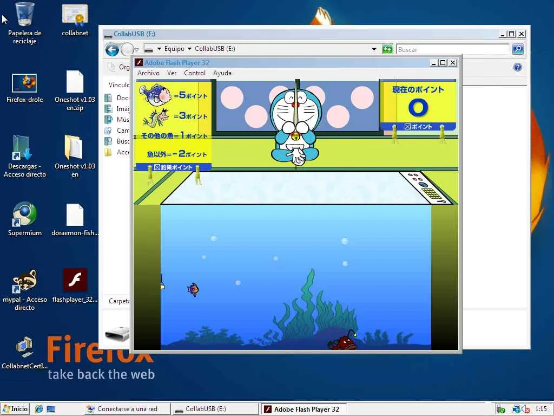
Task: Click the blue help question mark in explorer
Action: (x=518, y=67)
